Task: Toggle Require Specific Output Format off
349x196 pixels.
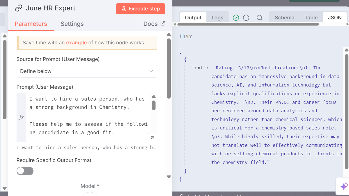Action: (25, 171)
